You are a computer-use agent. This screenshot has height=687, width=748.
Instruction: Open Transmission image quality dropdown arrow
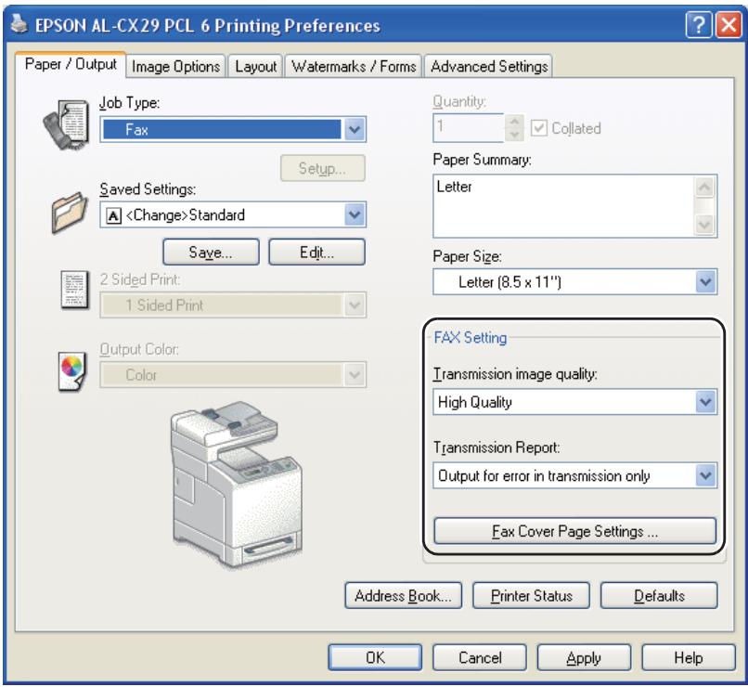(705, 402)
